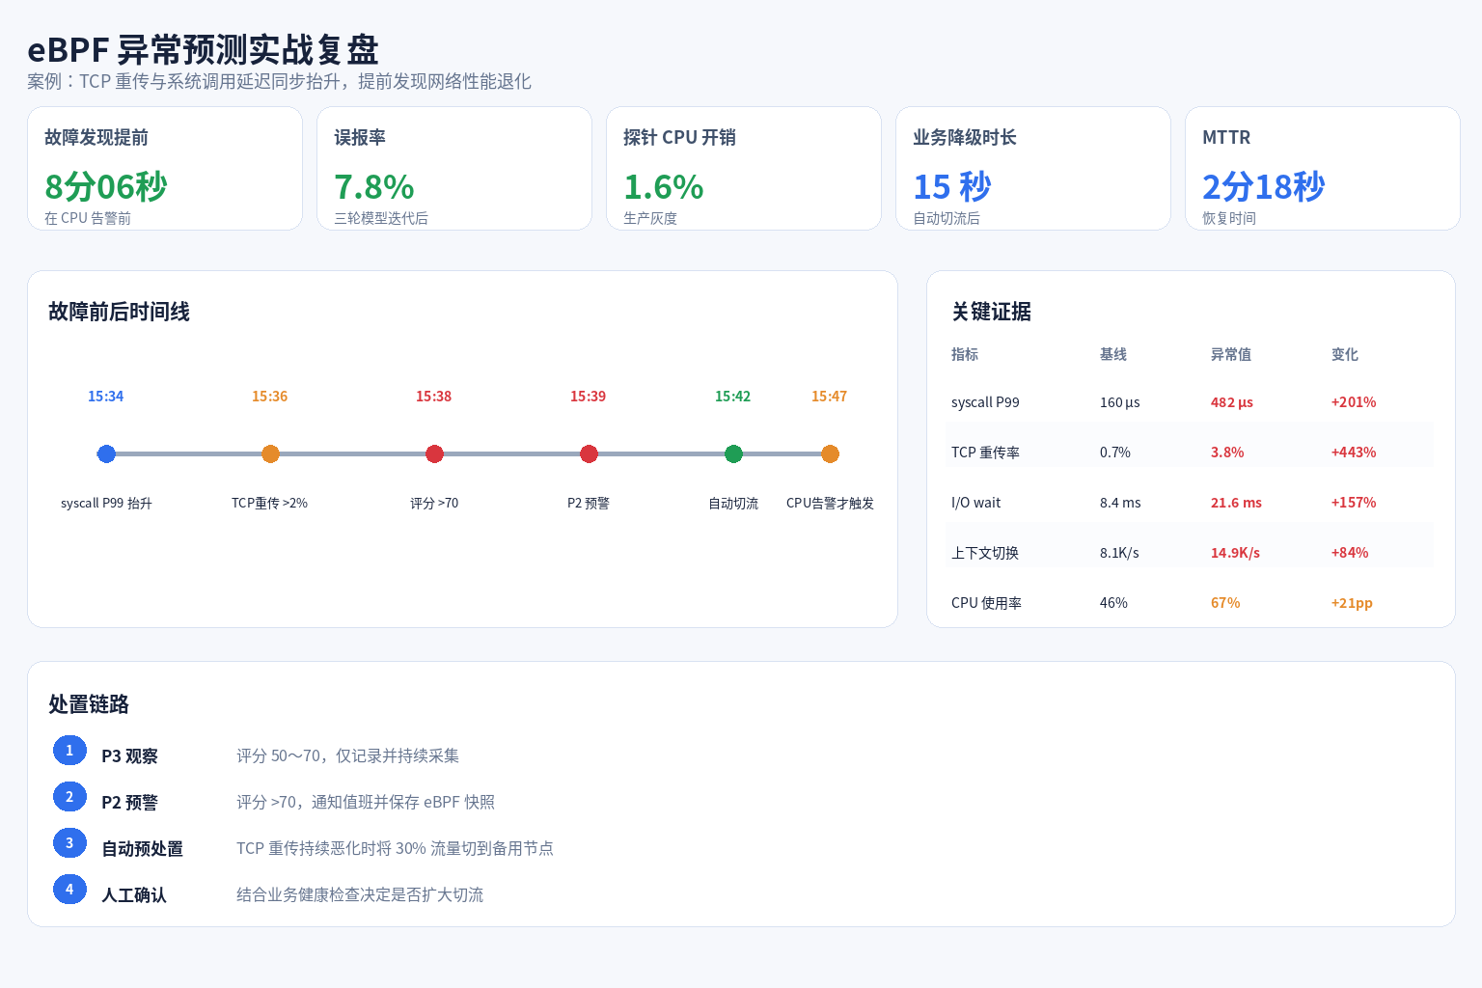Click the TCP 重传率 row label
Viewport: 1482px width, 988px height.
pos(985,453)
